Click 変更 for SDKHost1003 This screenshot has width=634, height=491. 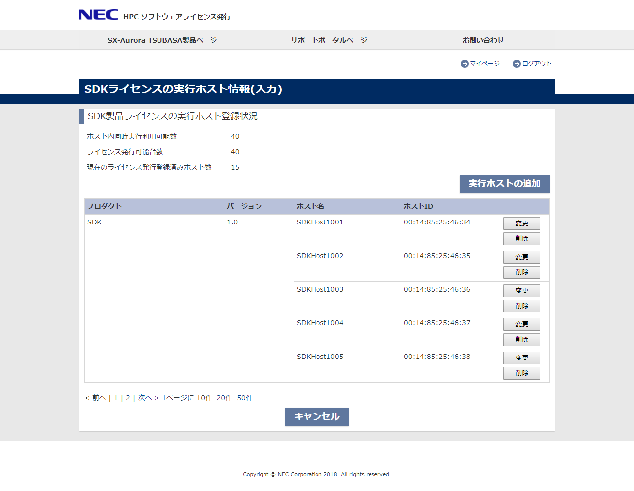(522, 291)
